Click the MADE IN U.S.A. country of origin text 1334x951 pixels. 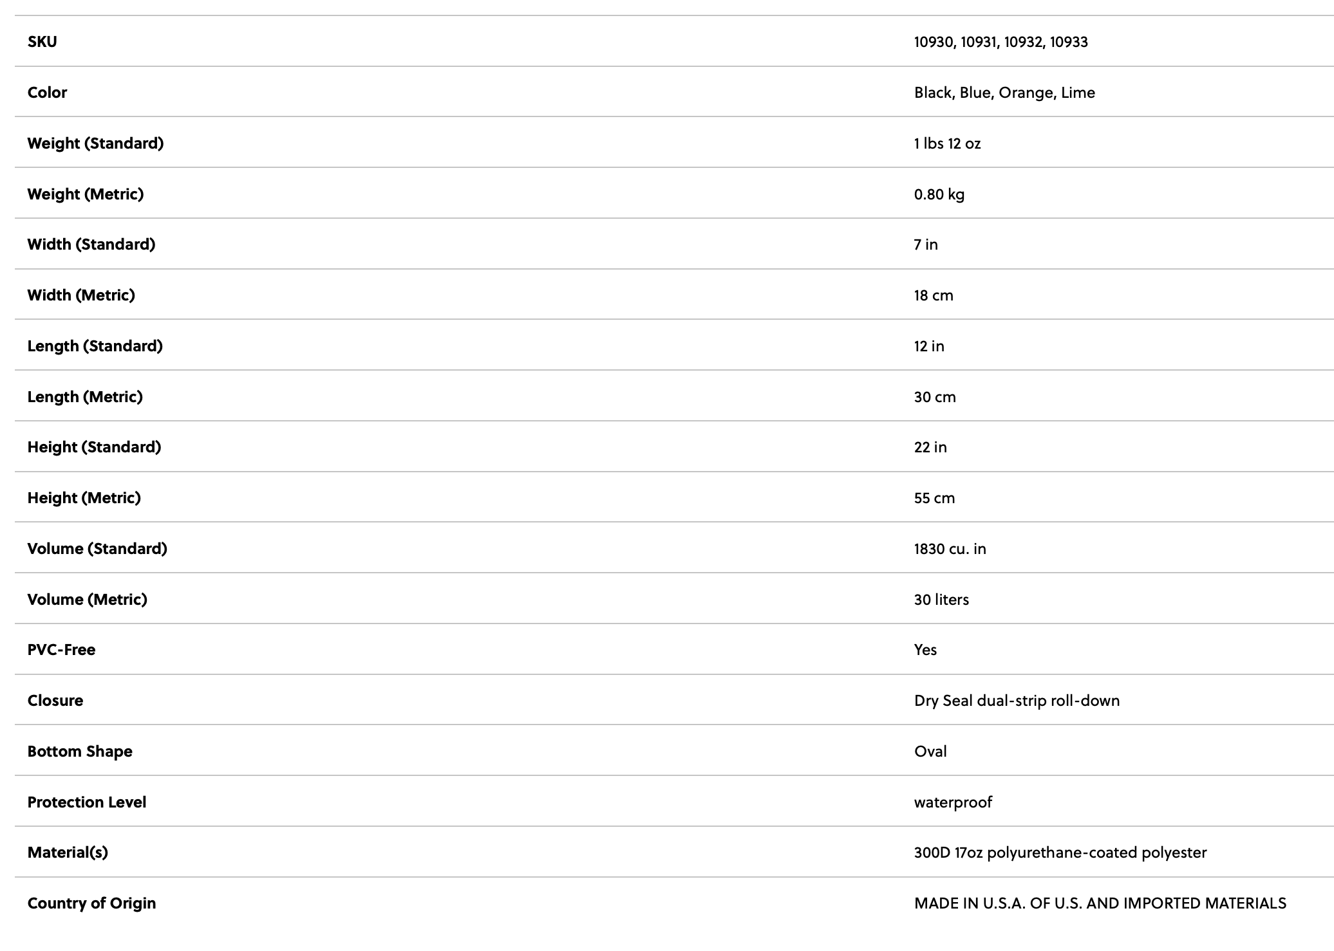point(1100,903)
